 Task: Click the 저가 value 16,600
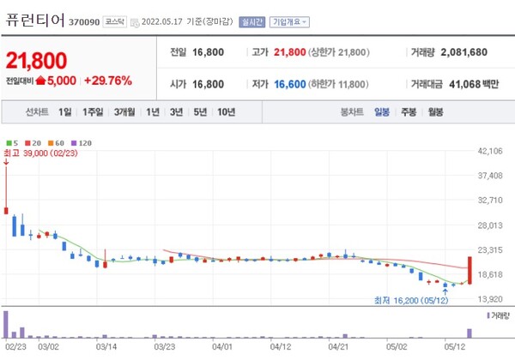[290, 84]
